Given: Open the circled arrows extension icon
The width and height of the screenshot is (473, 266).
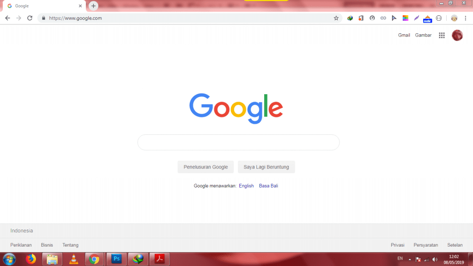Looking at the screenshot, I should (x=439, y=18).
